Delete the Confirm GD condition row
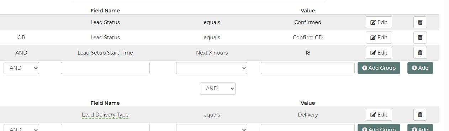The width and height of the screenshot is (449, 131). pos(420,38)
